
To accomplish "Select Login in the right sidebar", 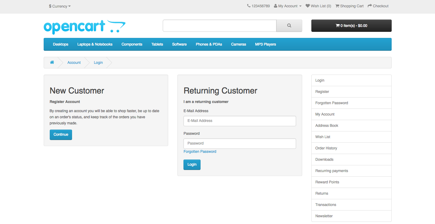I will 351,80.
